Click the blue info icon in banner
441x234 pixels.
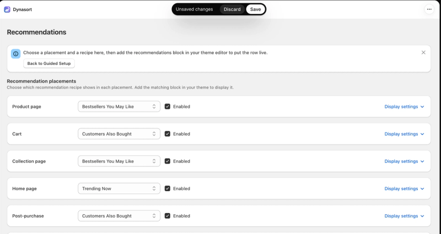click(x=16, y=53)
